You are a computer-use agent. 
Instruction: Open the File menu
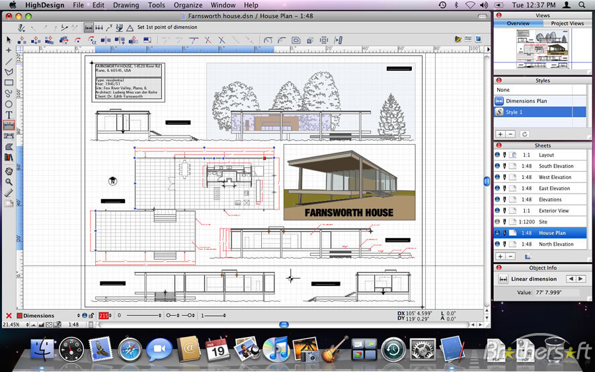click(78, 5)
